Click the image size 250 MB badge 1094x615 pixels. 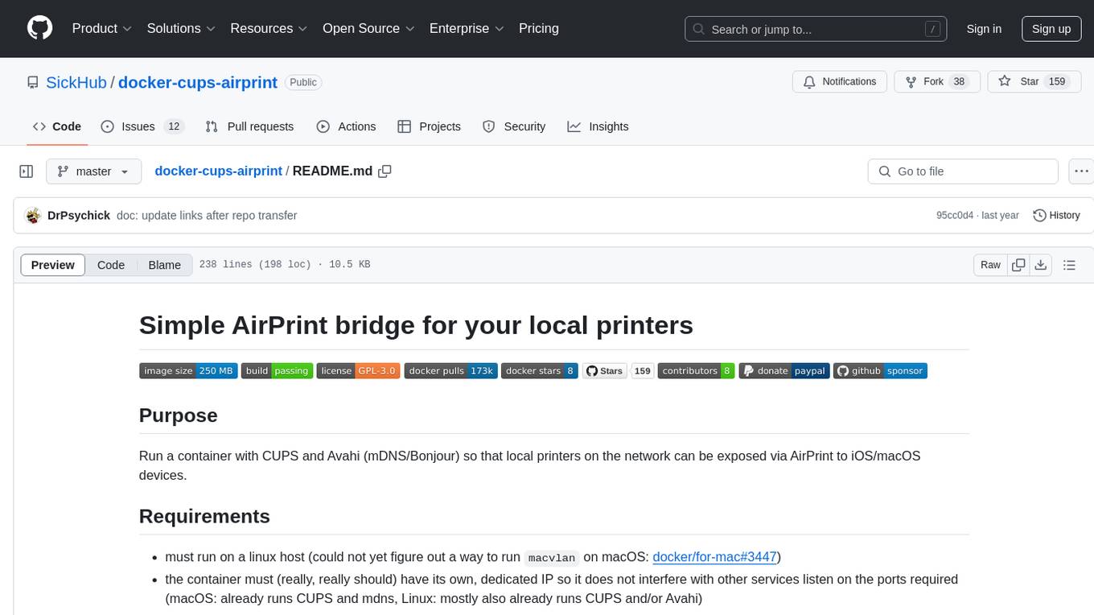coord(188,371)
